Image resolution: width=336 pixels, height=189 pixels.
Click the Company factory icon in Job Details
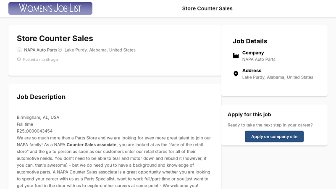point(236,56)
